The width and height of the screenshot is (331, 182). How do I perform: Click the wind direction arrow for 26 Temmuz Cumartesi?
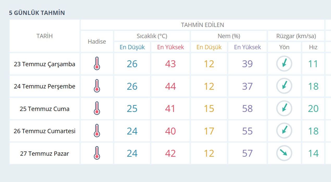(284, 131)
